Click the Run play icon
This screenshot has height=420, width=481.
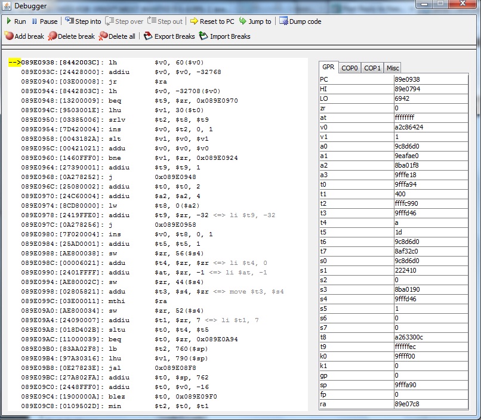pyautogui.click(x=9, y=21)
